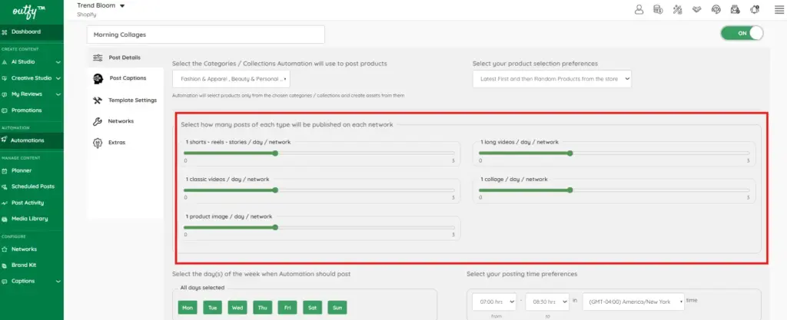Open the coins billing icon

[658, 9]
